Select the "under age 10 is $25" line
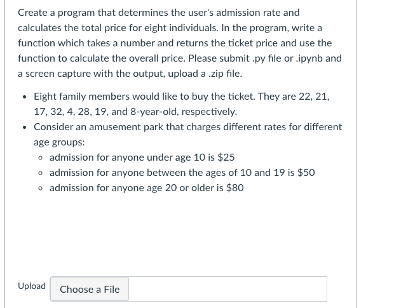The image size is (394, 308). (x=142, y=157)
